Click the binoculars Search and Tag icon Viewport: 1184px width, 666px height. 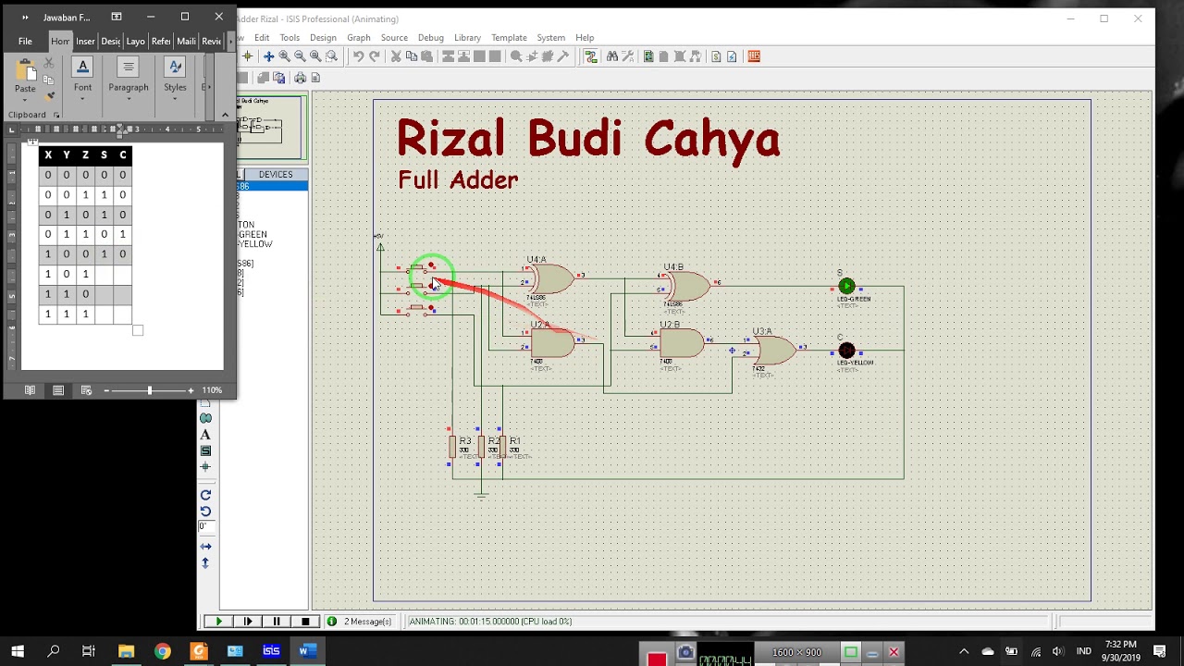coord(611,56)
